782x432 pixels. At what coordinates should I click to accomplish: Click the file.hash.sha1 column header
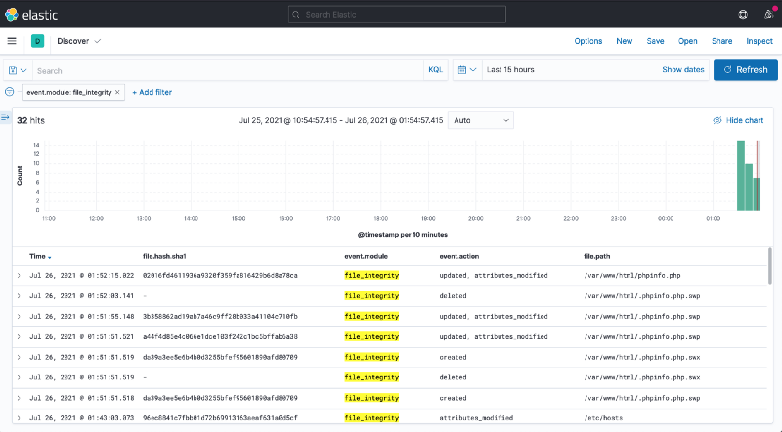(x=164, y=256)
